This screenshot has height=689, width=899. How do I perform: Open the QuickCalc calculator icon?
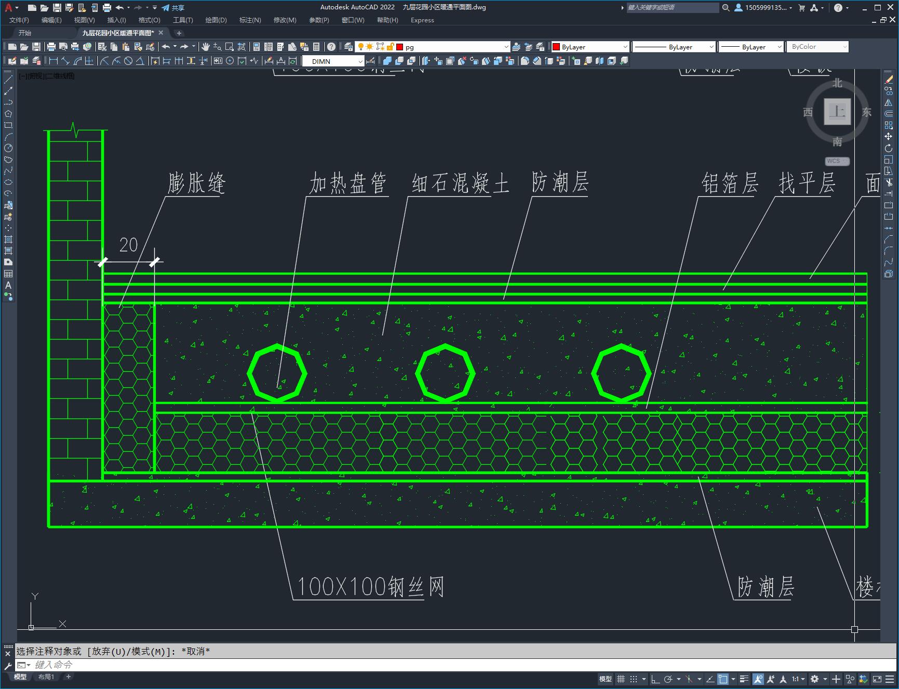coord(316,47)
